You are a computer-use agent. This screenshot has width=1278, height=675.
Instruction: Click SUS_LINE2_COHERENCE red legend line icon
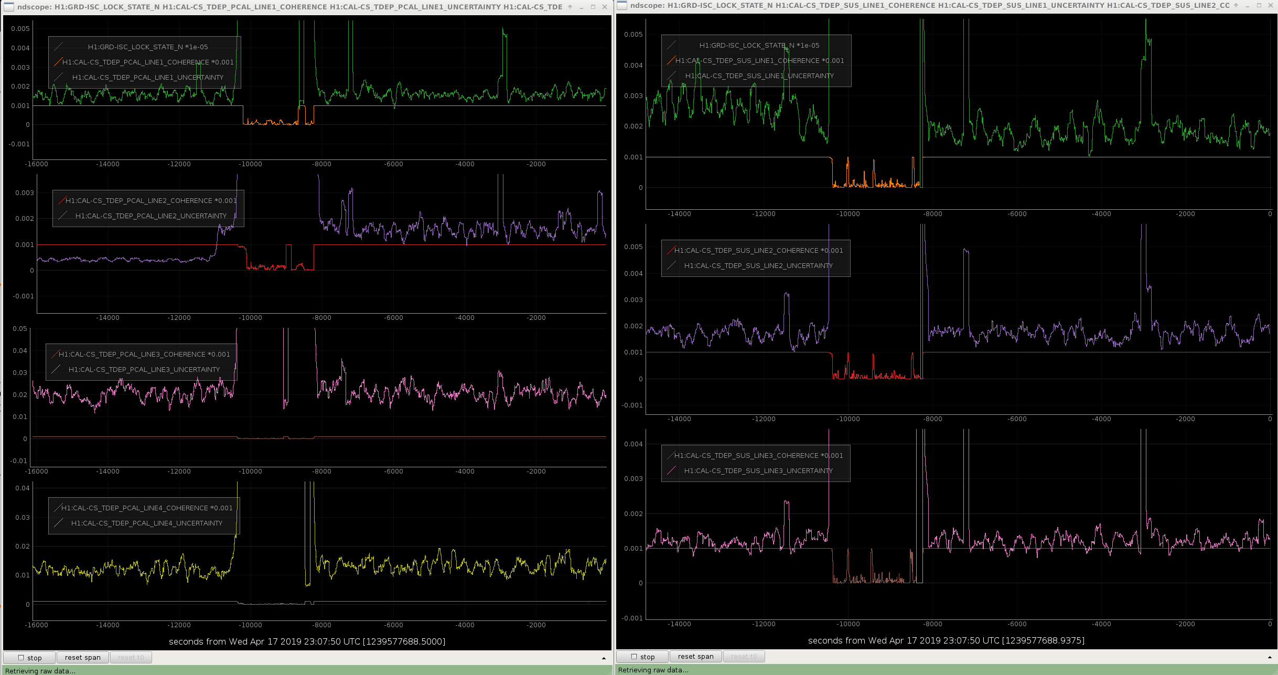click(671, 250)
